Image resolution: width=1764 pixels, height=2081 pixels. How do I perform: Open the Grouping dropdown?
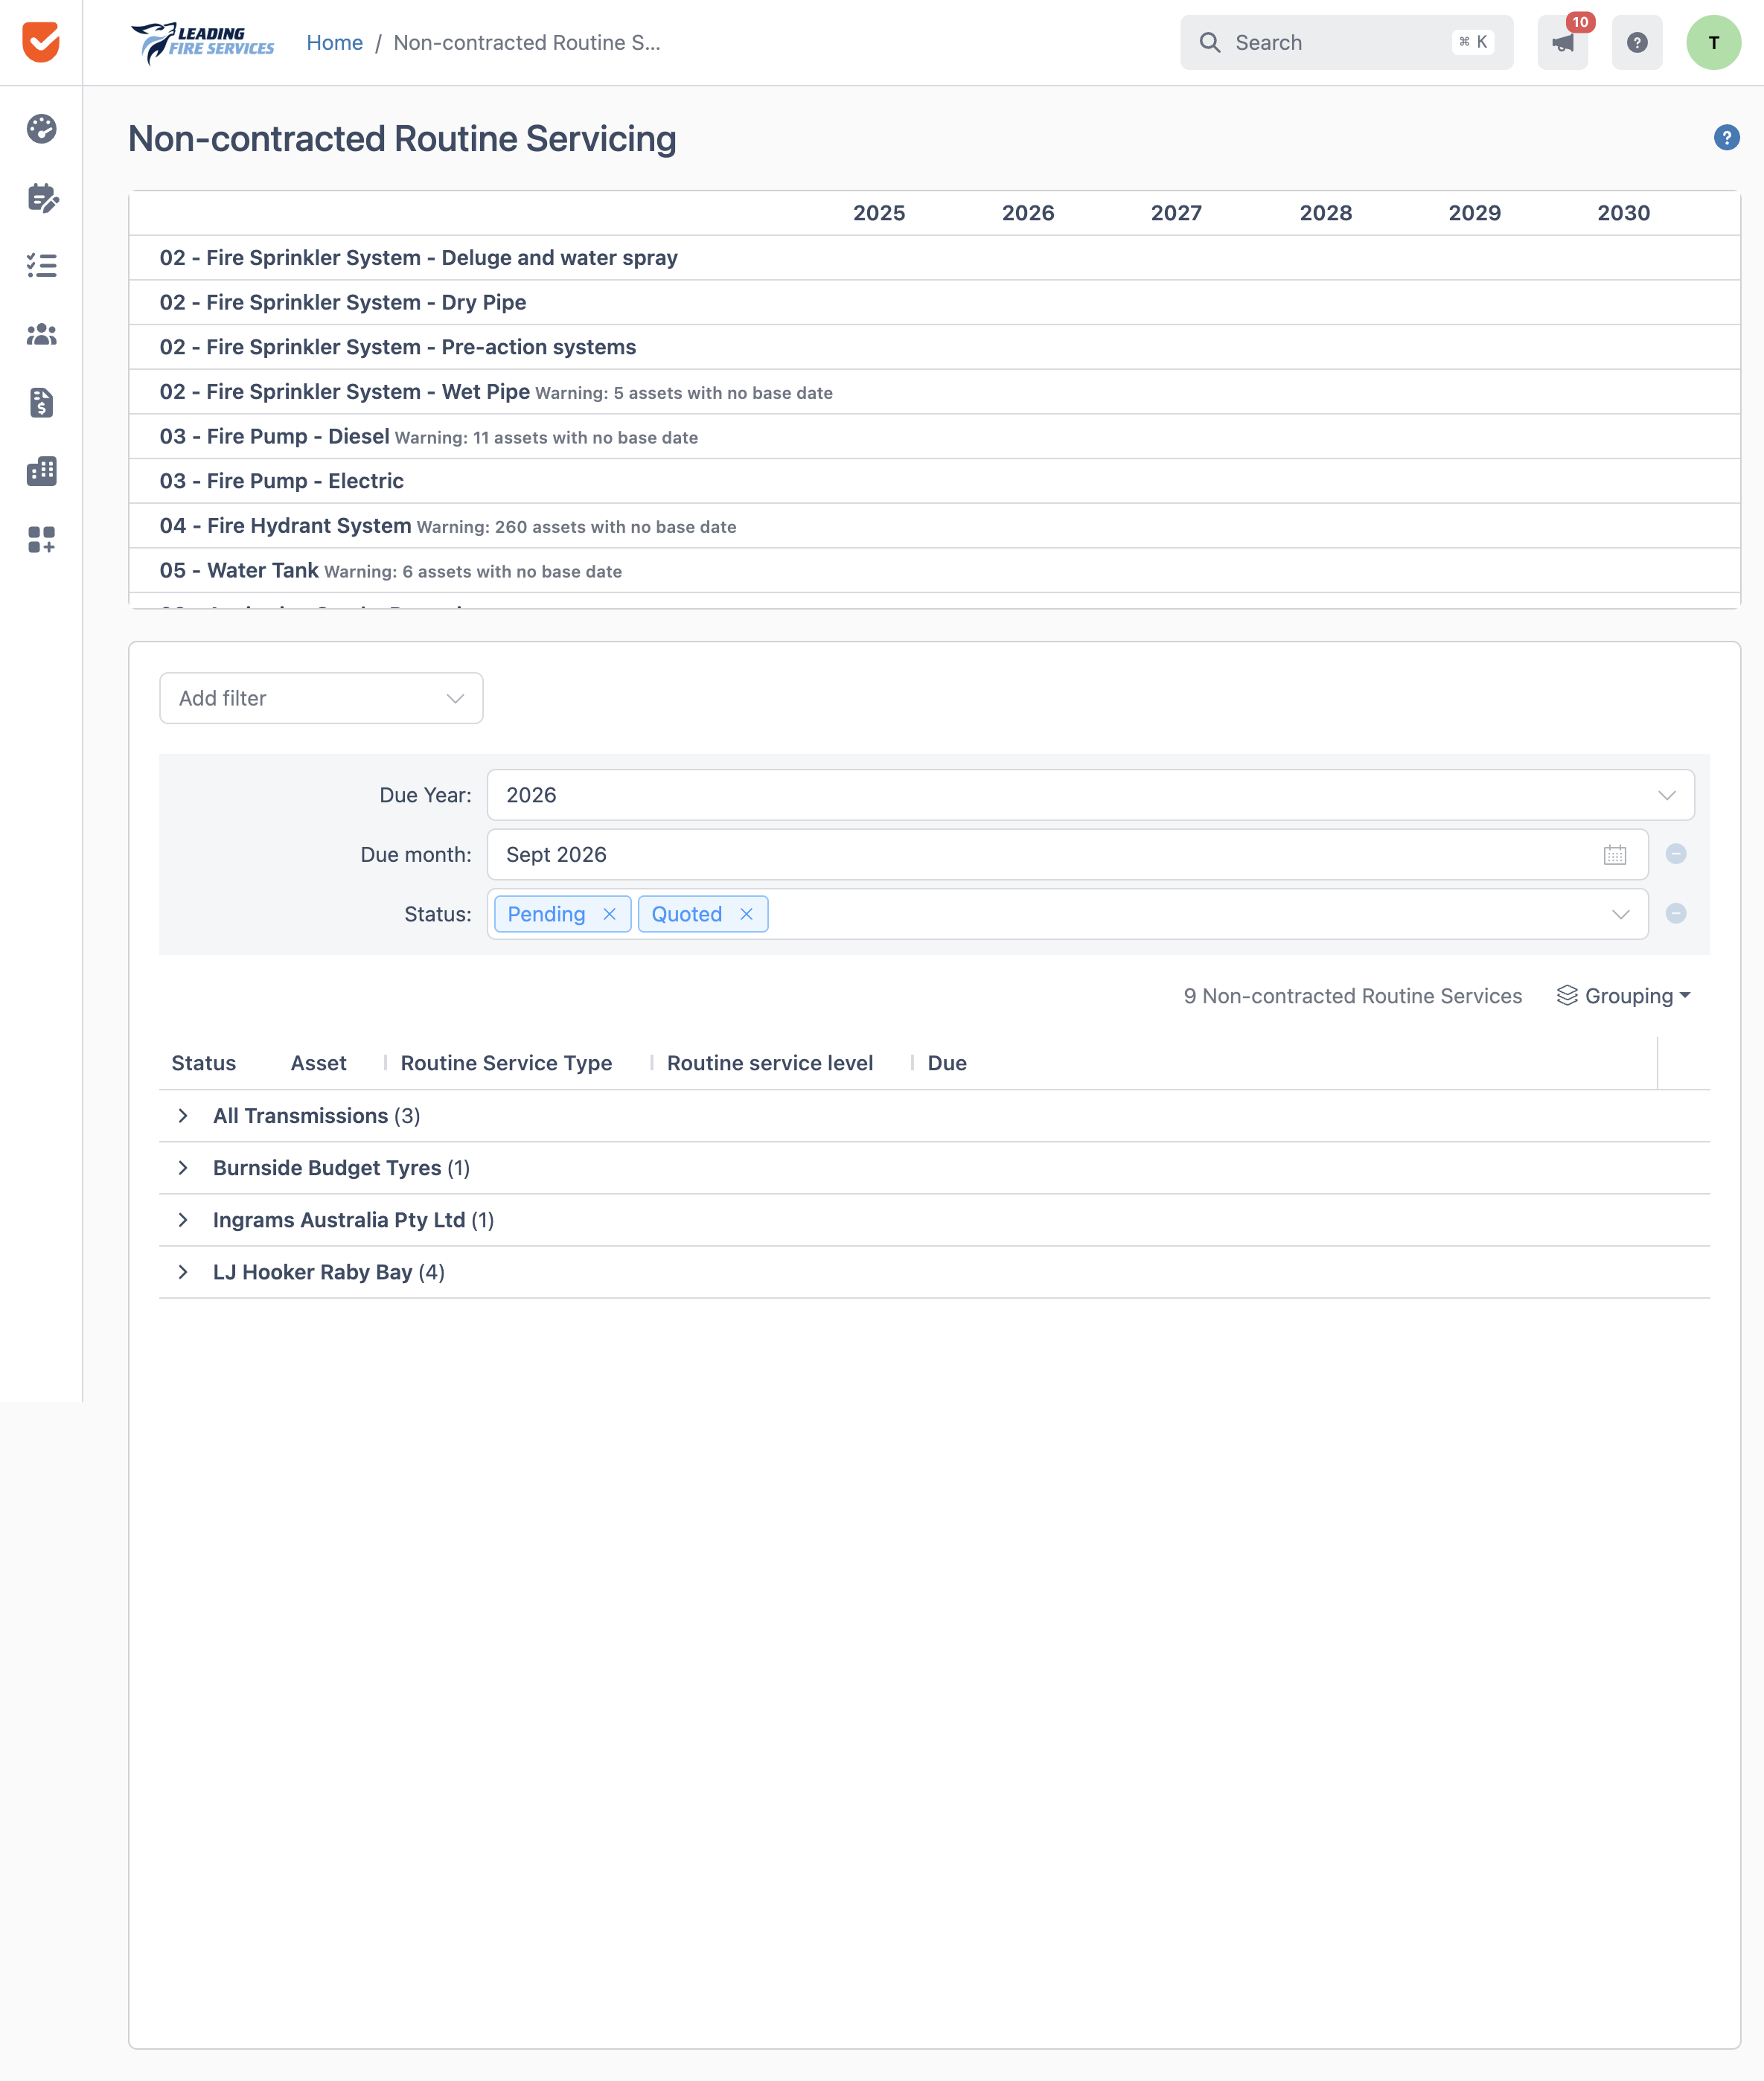click(x=1623, y=996)
